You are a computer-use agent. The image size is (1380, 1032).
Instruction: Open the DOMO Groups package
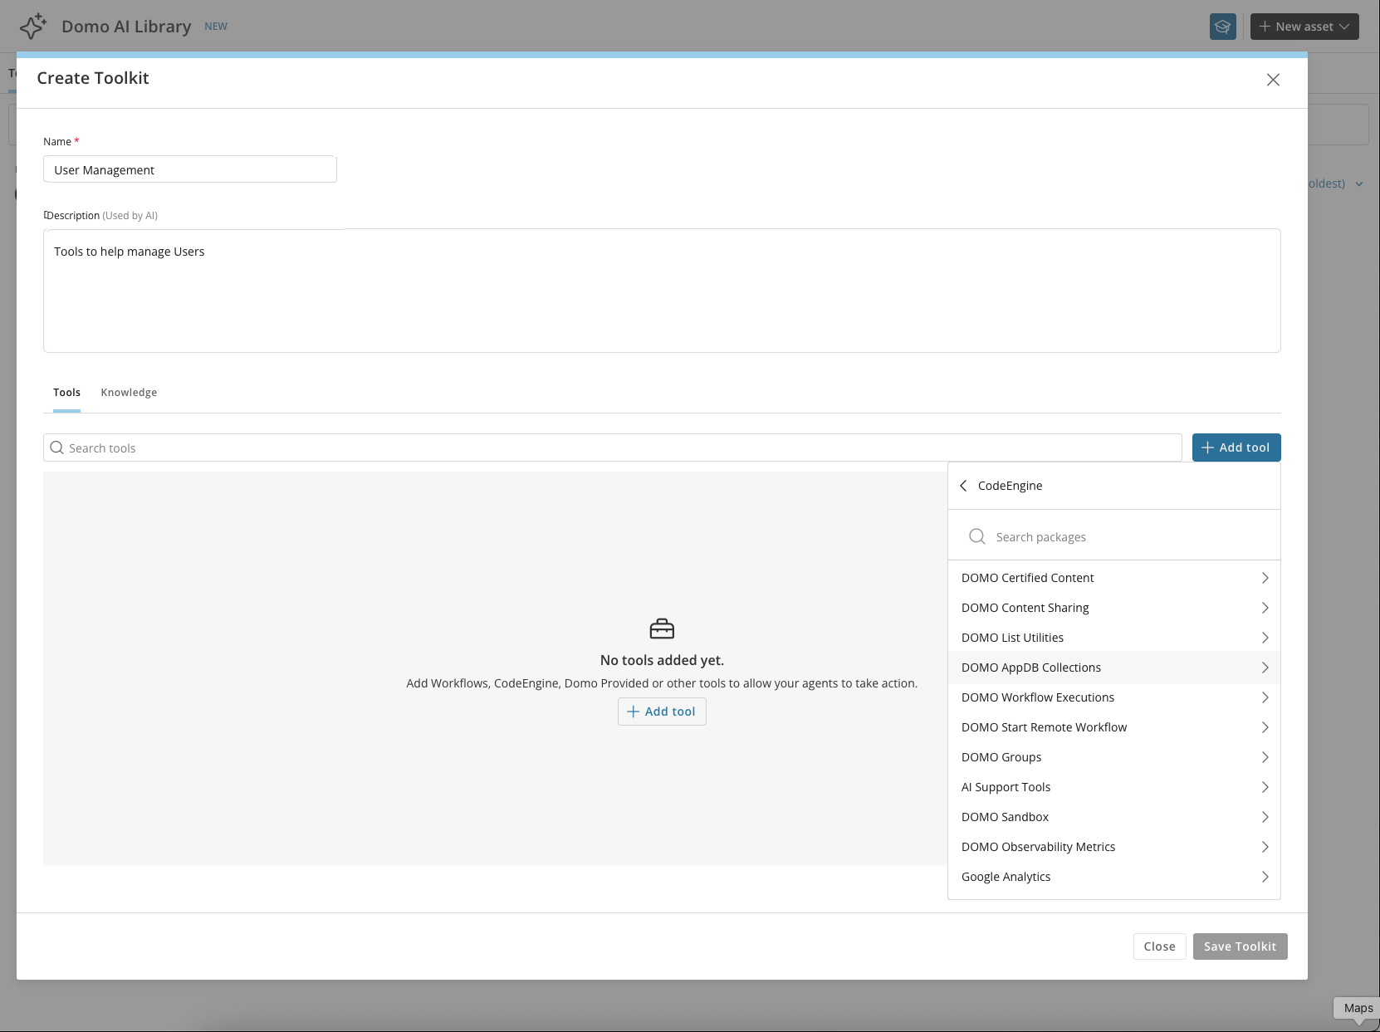(1114, 757)
